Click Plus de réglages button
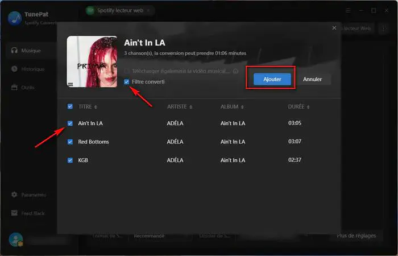The height and width of the screenshot is (256, 398). tap(356, 236)
